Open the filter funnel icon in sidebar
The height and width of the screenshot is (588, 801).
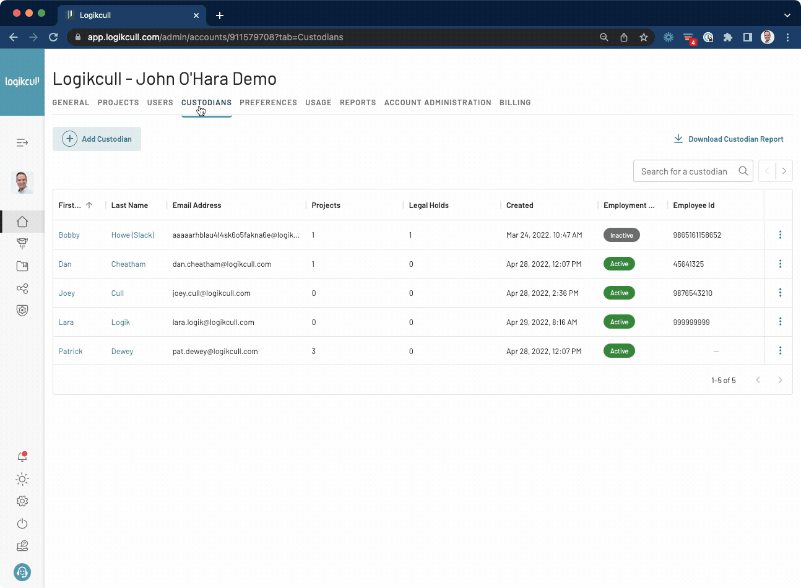pos(22,244)
